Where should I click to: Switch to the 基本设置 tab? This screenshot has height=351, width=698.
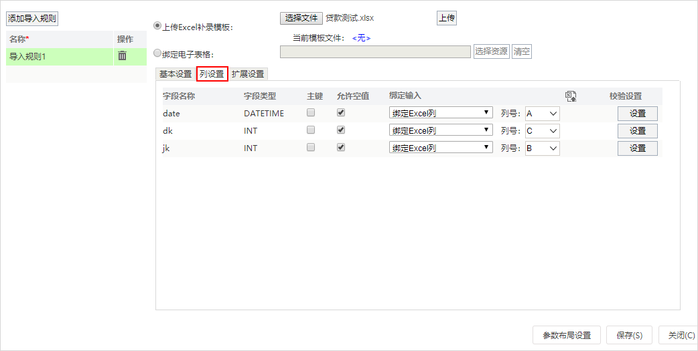click(176, 74)
